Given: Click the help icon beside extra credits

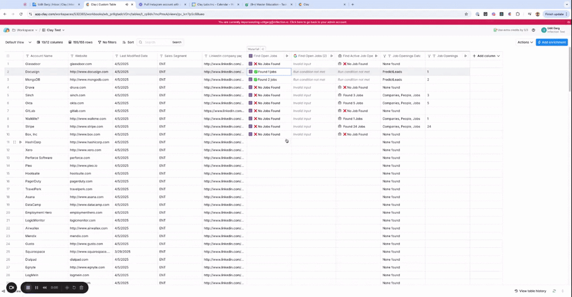Looking at the screenshot, I should 533,30.
